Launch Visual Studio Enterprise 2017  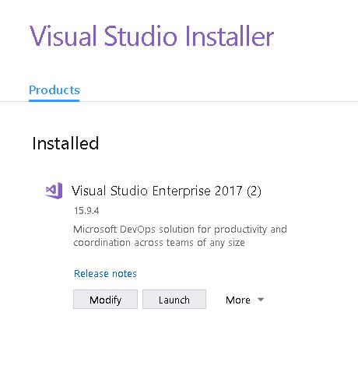coord(174,300)
